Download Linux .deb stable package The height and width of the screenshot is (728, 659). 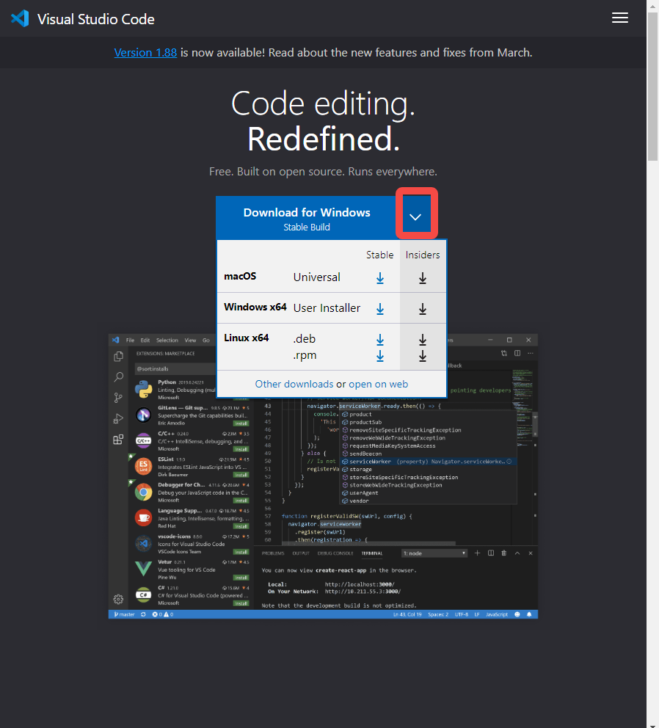(x=380, y=340)
